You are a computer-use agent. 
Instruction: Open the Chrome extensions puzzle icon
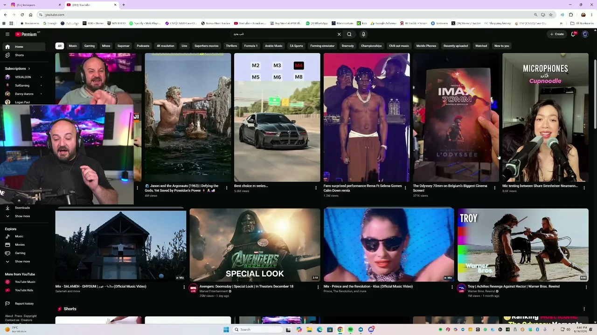[x=571, y=15]
